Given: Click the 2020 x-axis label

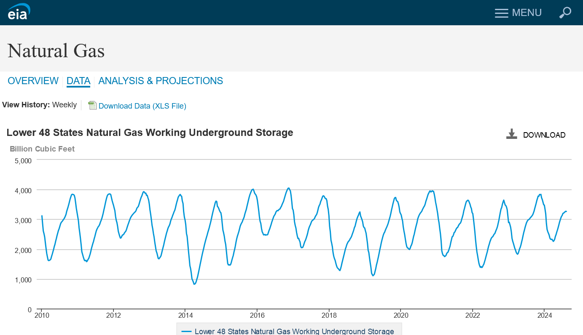Looking at the screenshot, I should (401, 315).
